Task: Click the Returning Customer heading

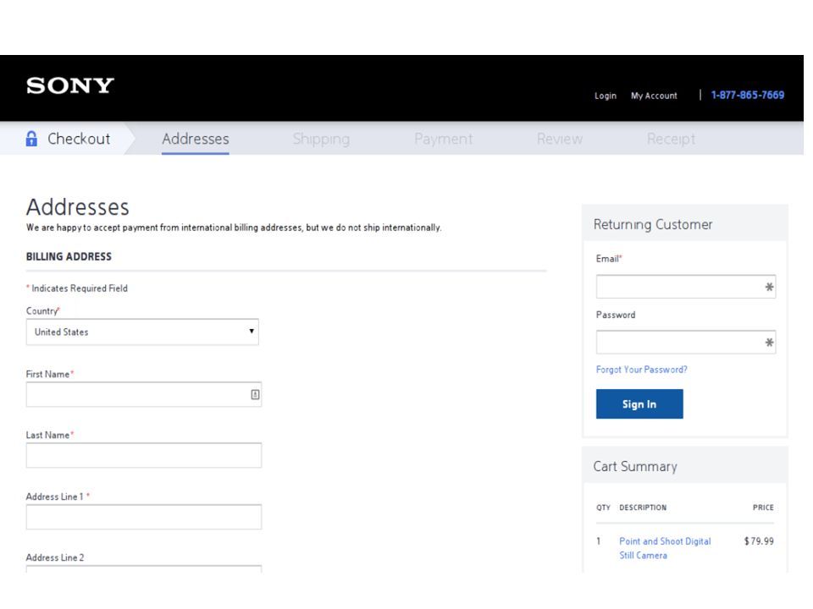Action: (x=653, y=224)
